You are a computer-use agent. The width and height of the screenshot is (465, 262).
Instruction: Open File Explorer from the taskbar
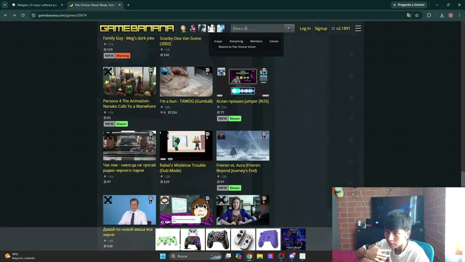coord(260,256)
